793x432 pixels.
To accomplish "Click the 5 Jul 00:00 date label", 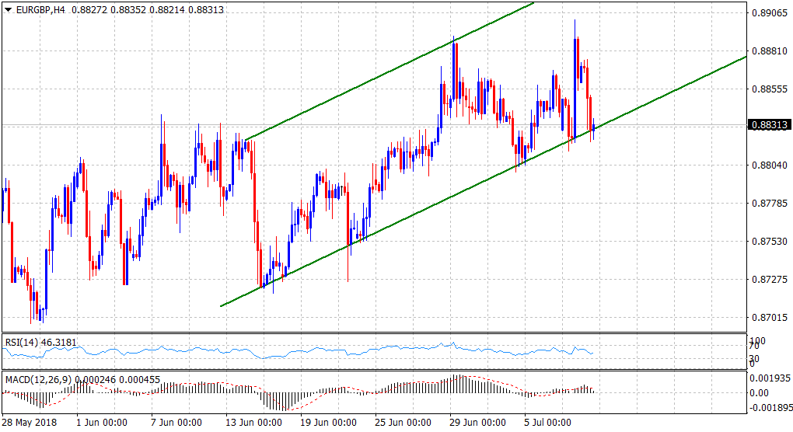I will click(x=549, y=423).
